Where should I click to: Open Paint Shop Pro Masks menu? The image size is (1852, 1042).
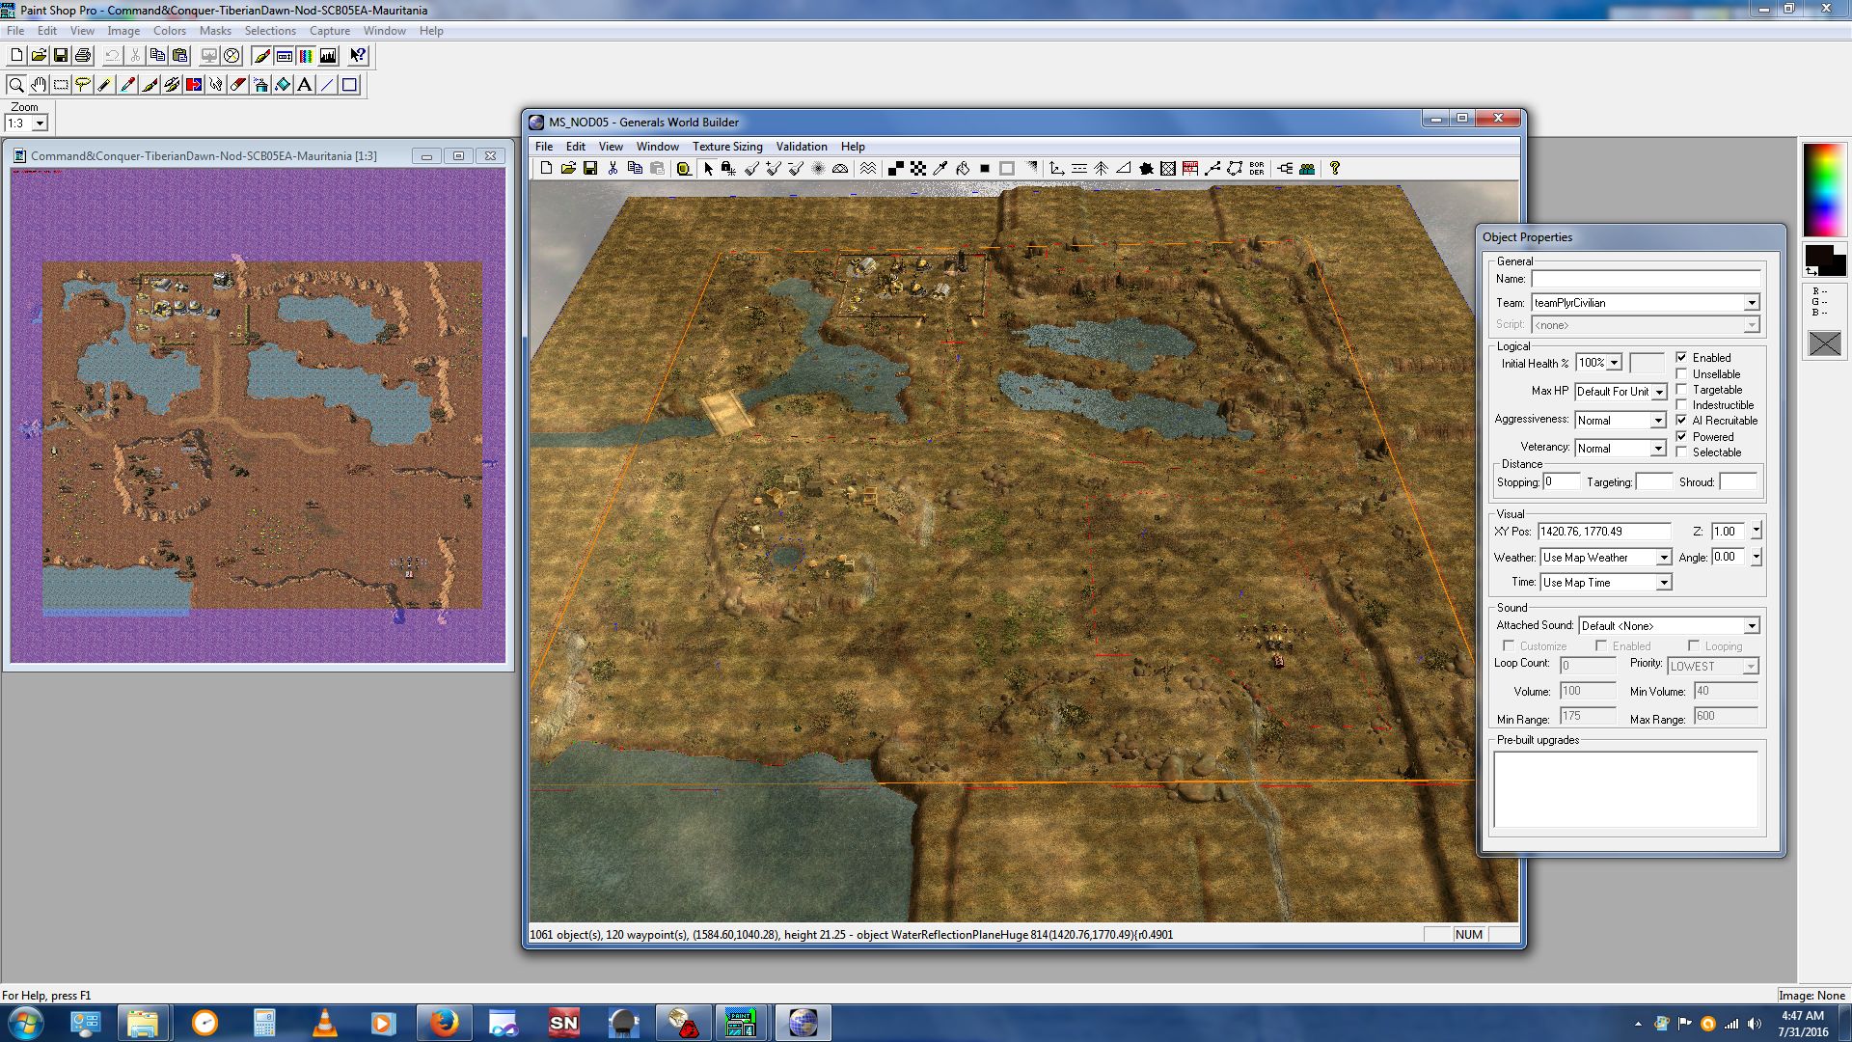(215, 31)
